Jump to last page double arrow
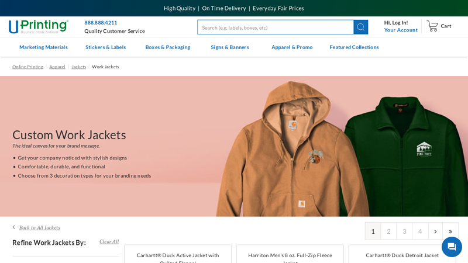The width and height of the screenshot is (468, 263). click(x=450, y=231)
